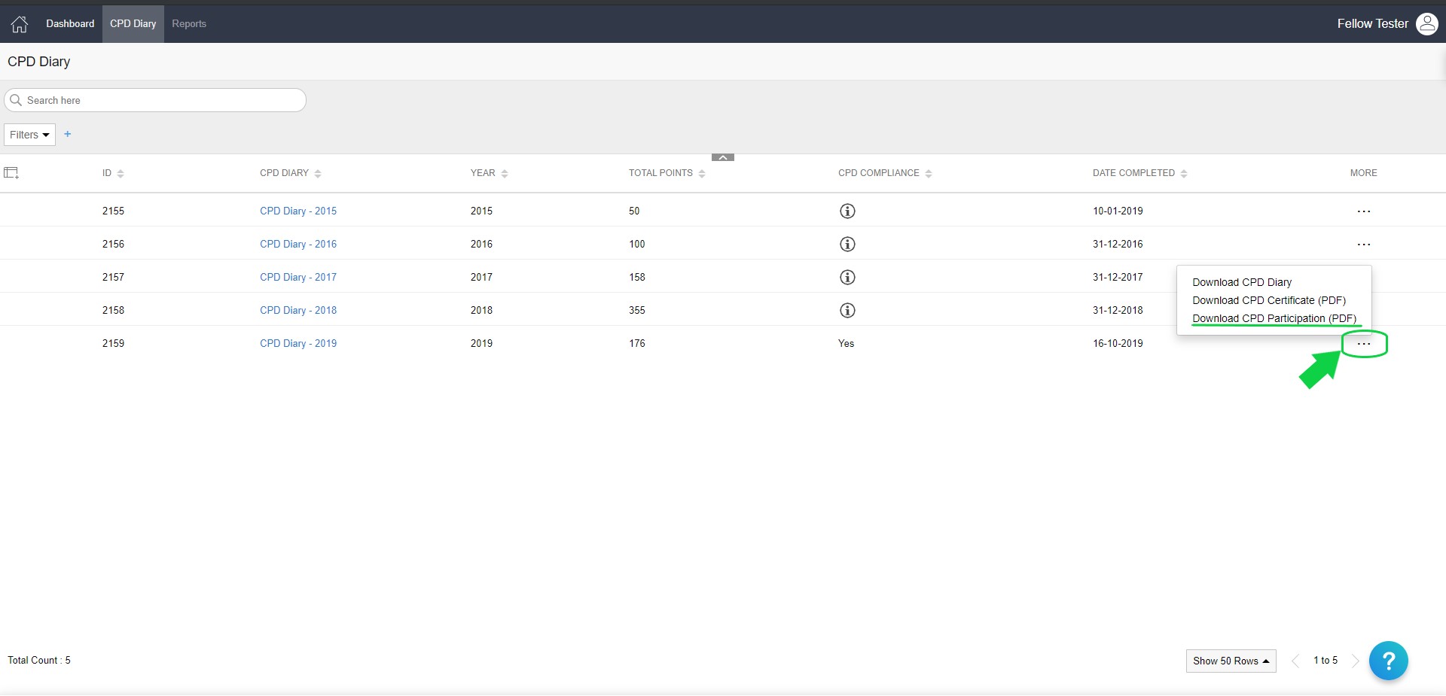View CPD compliance info for 2018 row
This screenshot has width=1446, height=696.
(847, 311)
